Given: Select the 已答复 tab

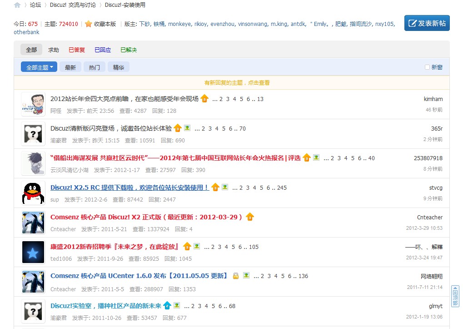Looking at the screenshot, I should [x=77, y=50].
